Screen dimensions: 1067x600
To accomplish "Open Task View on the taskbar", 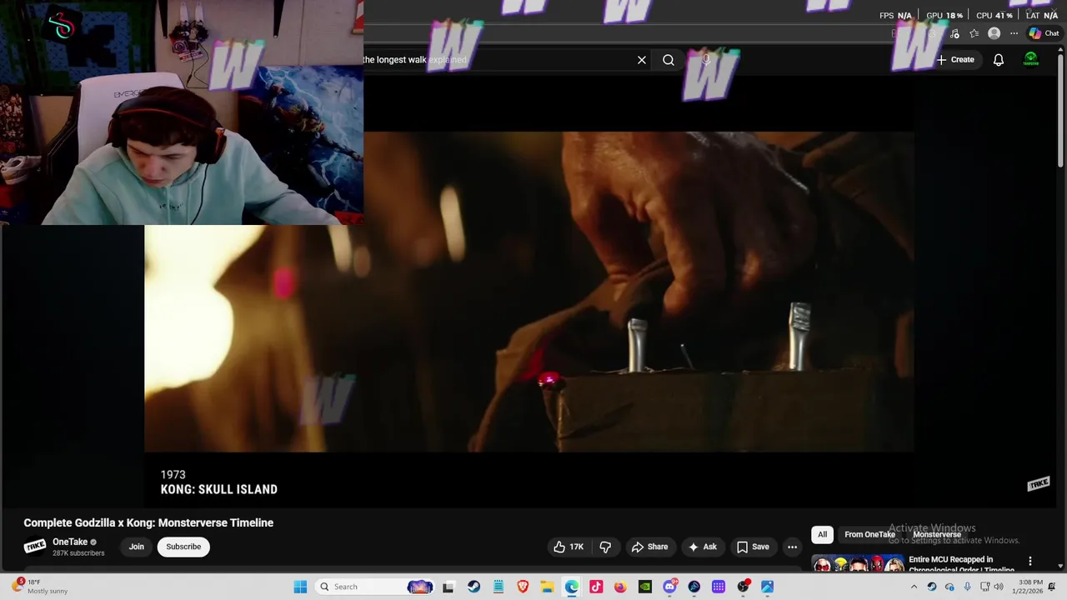I will pyautogui.click(x=448, y=587).
